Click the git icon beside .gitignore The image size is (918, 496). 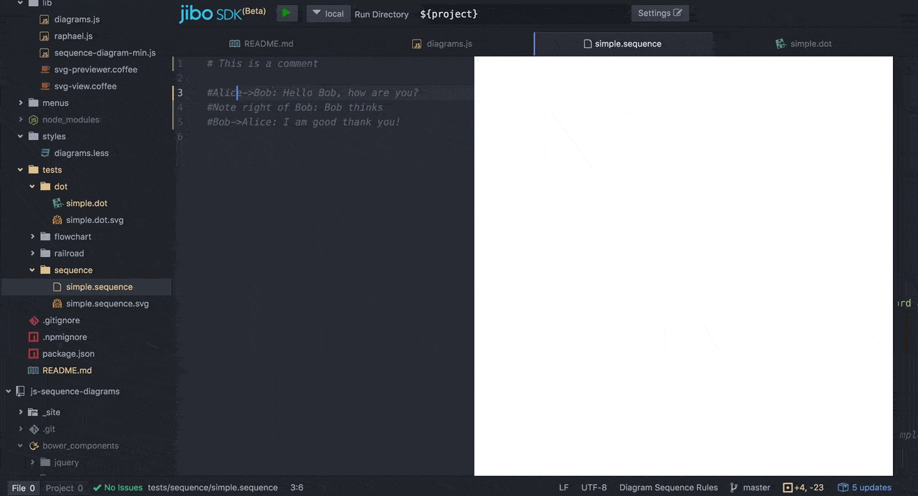tap(33, 320)
